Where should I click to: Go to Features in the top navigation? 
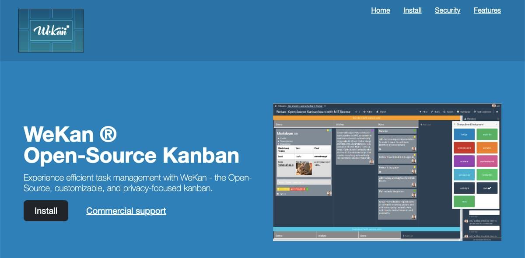pyautogui.click(x=487, y=10)
